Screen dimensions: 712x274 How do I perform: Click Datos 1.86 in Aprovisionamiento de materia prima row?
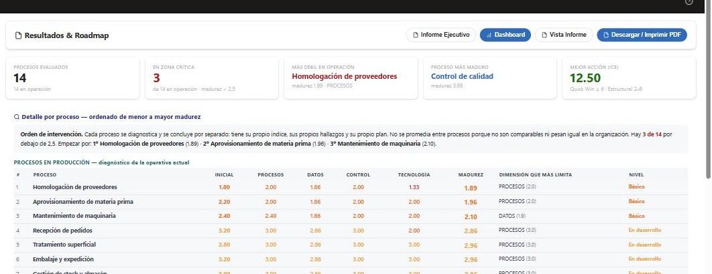pyautogui.click(x=315, y=202)
